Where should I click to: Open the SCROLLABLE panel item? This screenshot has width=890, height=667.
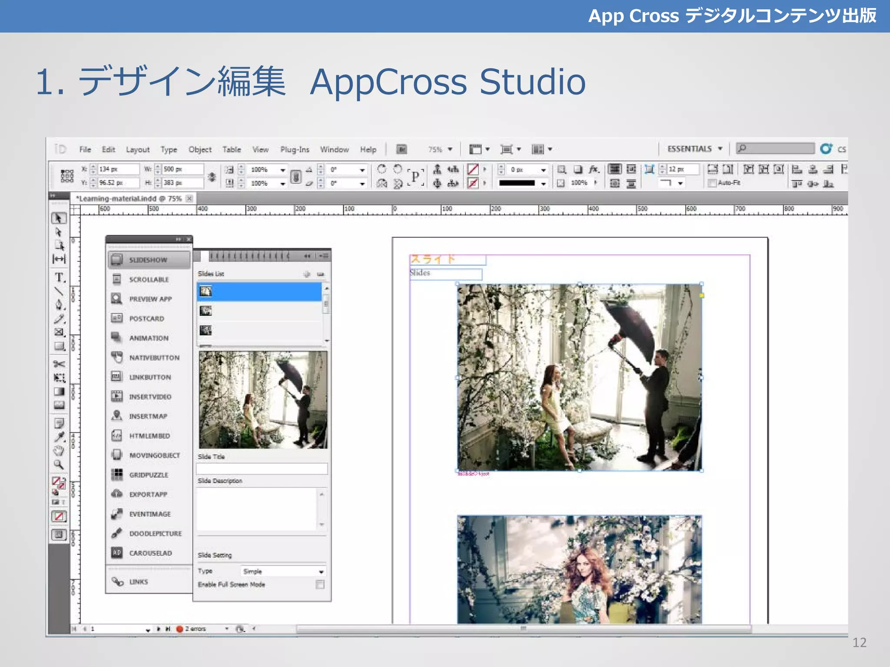click(149, 279)
